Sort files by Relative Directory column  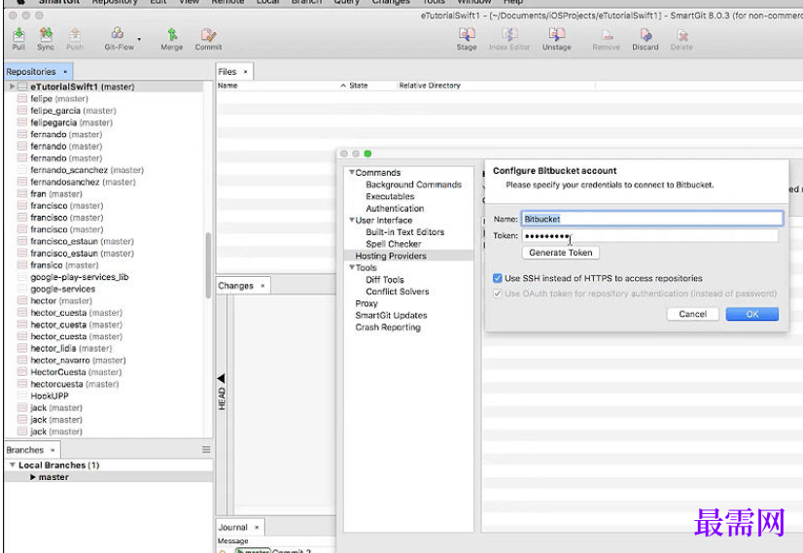(x=430, y=86)
